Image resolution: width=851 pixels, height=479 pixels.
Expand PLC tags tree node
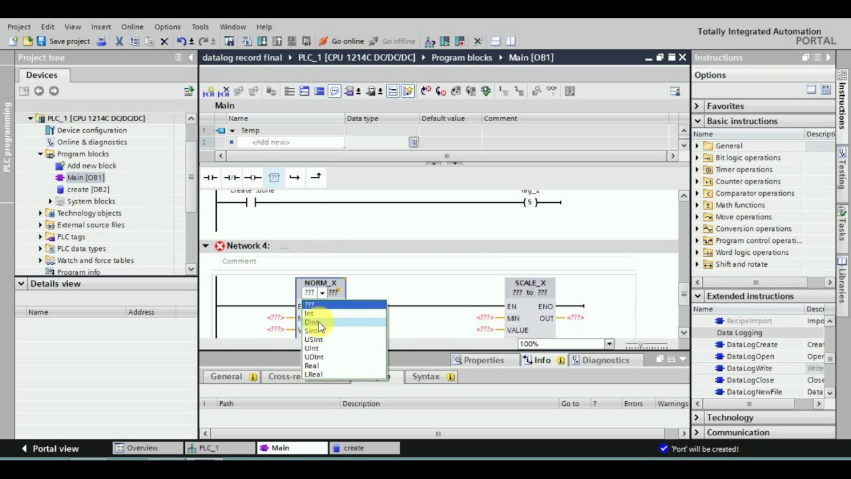pyautogui.click(x=40, y=237)
